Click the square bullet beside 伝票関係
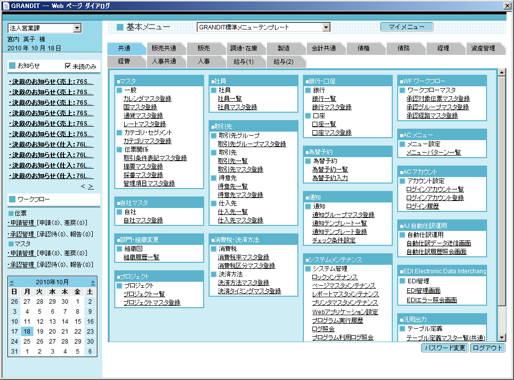514x380 pixels. (x=119, y=150)
